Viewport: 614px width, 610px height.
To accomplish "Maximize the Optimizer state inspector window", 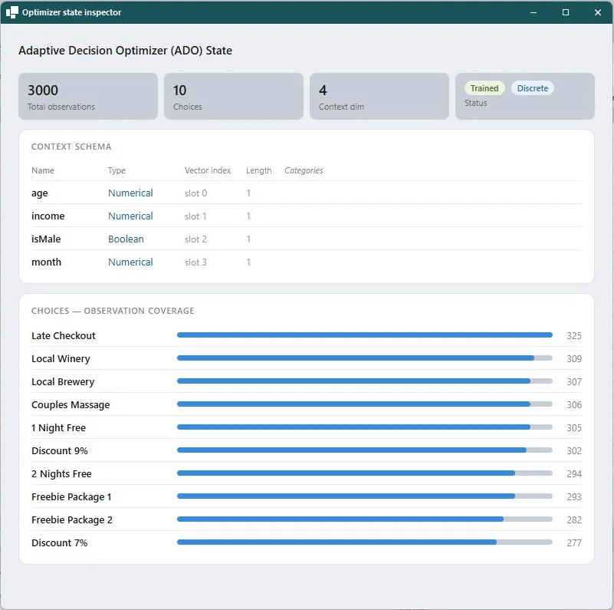I will coord(566,12).
